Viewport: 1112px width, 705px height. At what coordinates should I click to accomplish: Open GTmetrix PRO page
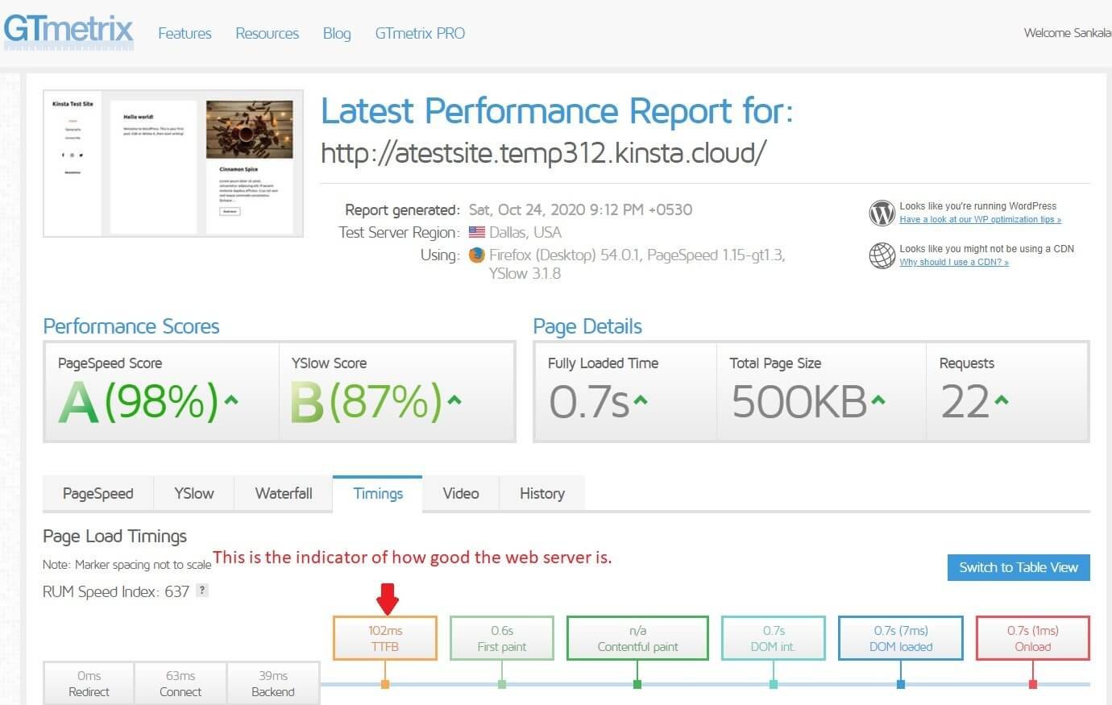click(x=420, y=33)
